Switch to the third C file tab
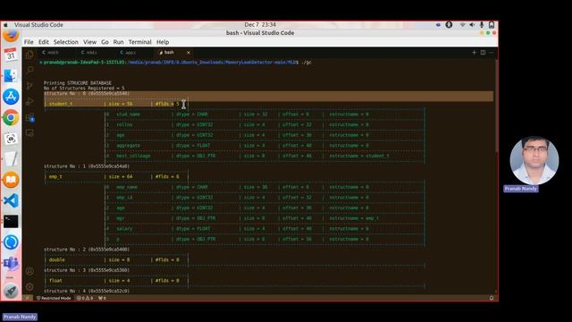 (128, 53)
